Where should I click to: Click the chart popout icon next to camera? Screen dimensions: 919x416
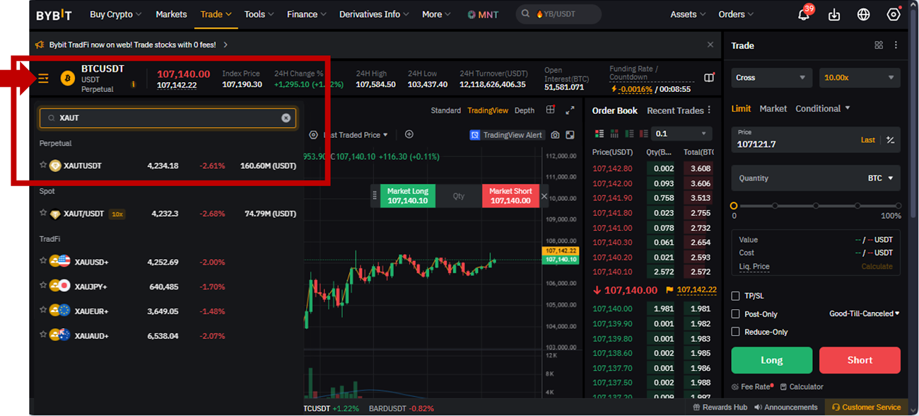(x=570, y=135)
